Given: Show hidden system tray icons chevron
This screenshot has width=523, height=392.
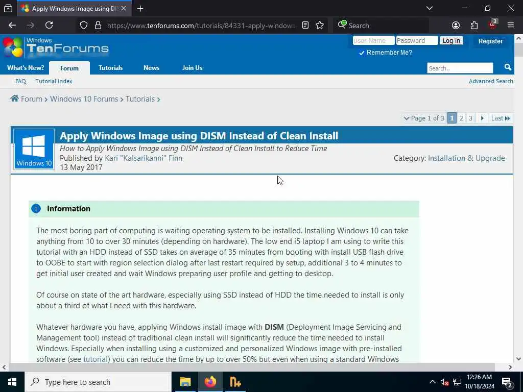Looking at the screenshot, I should [x=432, y=382].
